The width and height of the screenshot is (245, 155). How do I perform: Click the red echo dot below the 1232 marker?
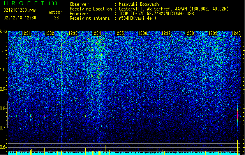[x=45, y=116]
